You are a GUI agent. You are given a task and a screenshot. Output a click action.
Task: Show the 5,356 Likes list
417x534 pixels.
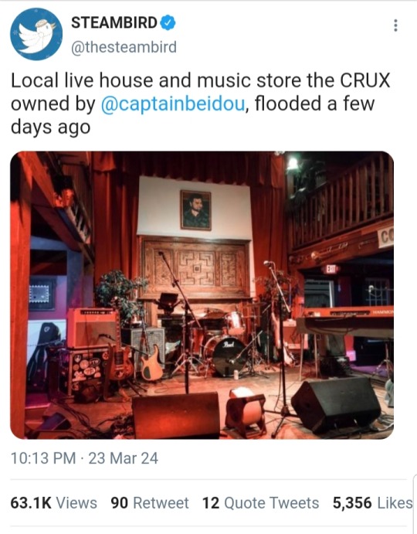372,503
